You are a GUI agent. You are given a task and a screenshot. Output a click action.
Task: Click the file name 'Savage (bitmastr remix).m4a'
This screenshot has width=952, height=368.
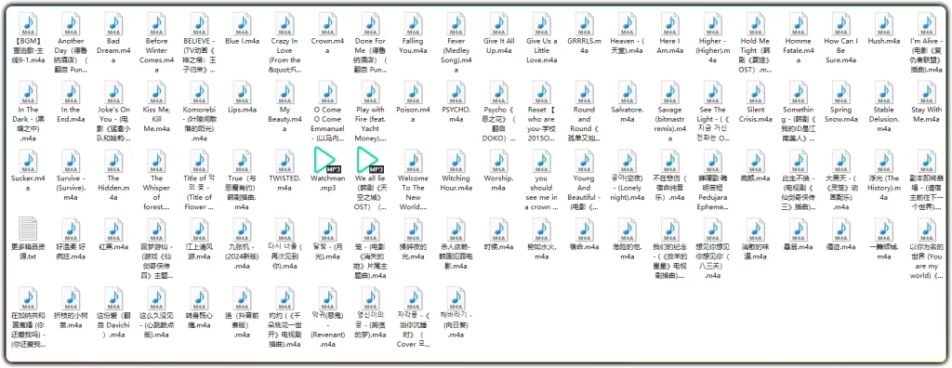(x=670, y=124)
